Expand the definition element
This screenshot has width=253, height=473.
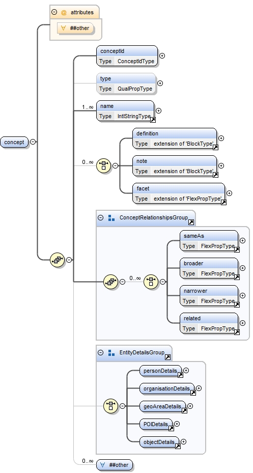pyautogui.click(x=221, y=138)
